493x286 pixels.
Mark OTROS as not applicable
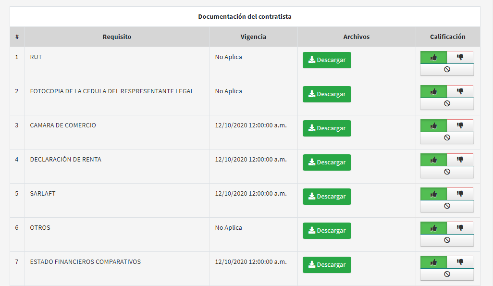(447, 240)
